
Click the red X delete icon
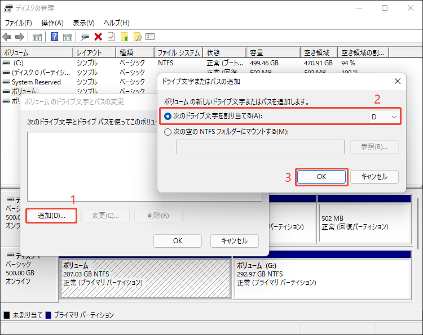click(x=98, y=37)
